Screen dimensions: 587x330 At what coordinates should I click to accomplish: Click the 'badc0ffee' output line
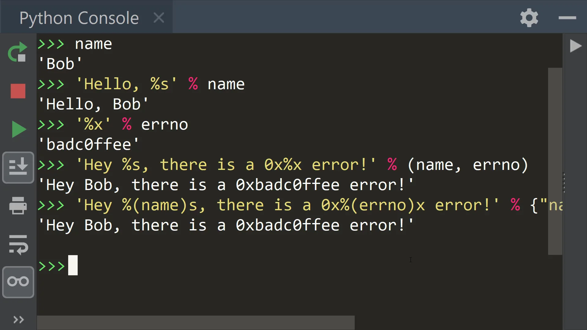click(89, 144)
